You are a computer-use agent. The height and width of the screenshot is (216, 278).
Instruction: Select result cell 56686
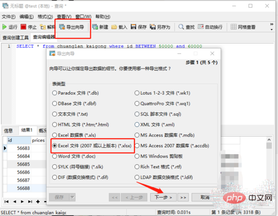coord(19,172)
